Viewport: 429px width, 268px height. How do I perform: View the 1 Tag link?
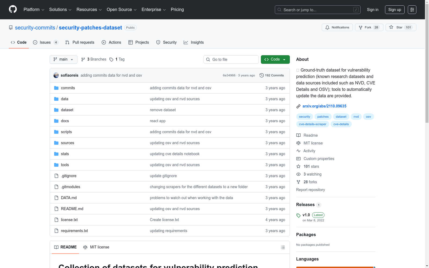pos(117,59)
